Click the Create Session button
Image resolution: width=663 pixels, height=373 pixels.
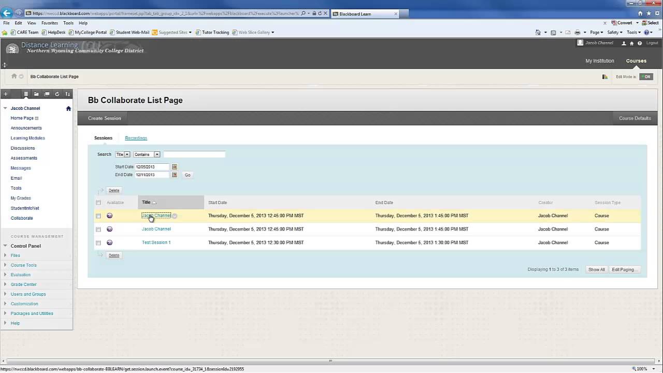[x=105, y=118]
